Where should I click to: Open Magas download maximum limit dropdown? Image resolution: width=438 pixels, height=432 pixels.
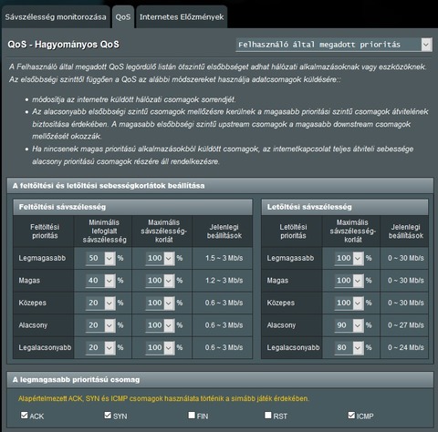[x=349, y=281]
